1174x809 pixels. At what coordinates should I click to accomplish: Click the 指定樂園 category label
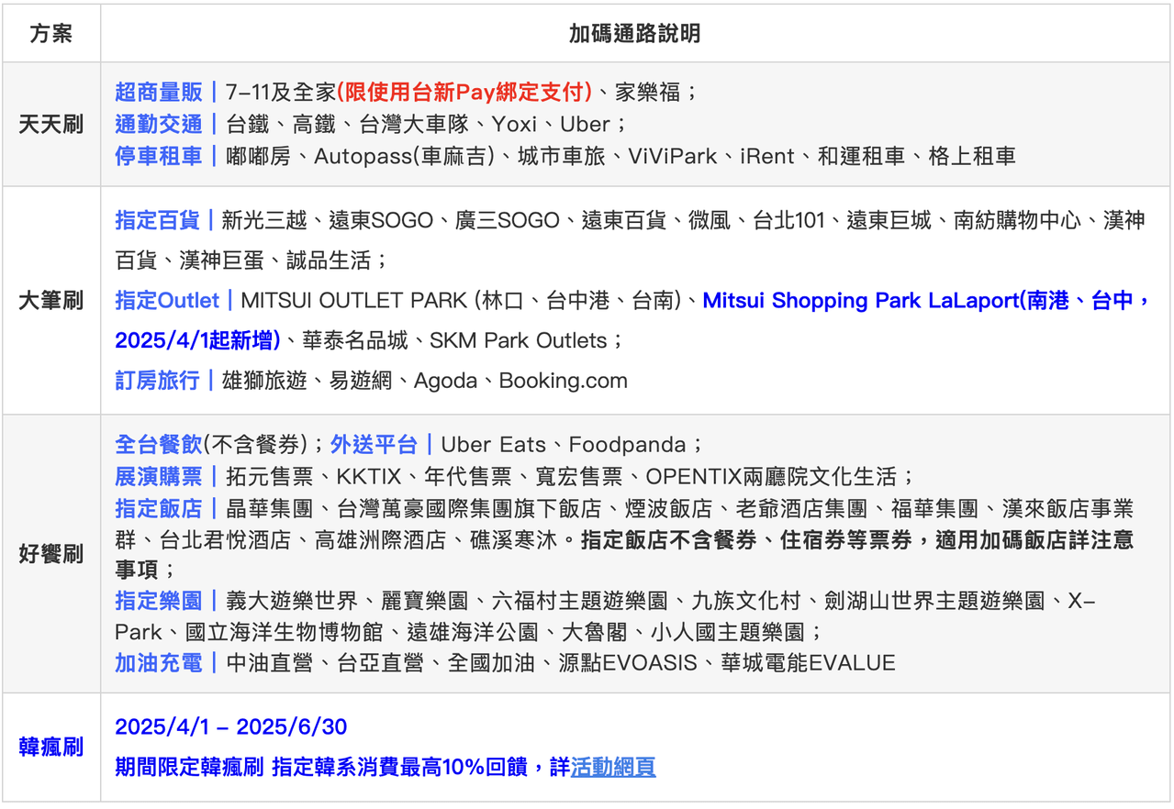point(159,602)
